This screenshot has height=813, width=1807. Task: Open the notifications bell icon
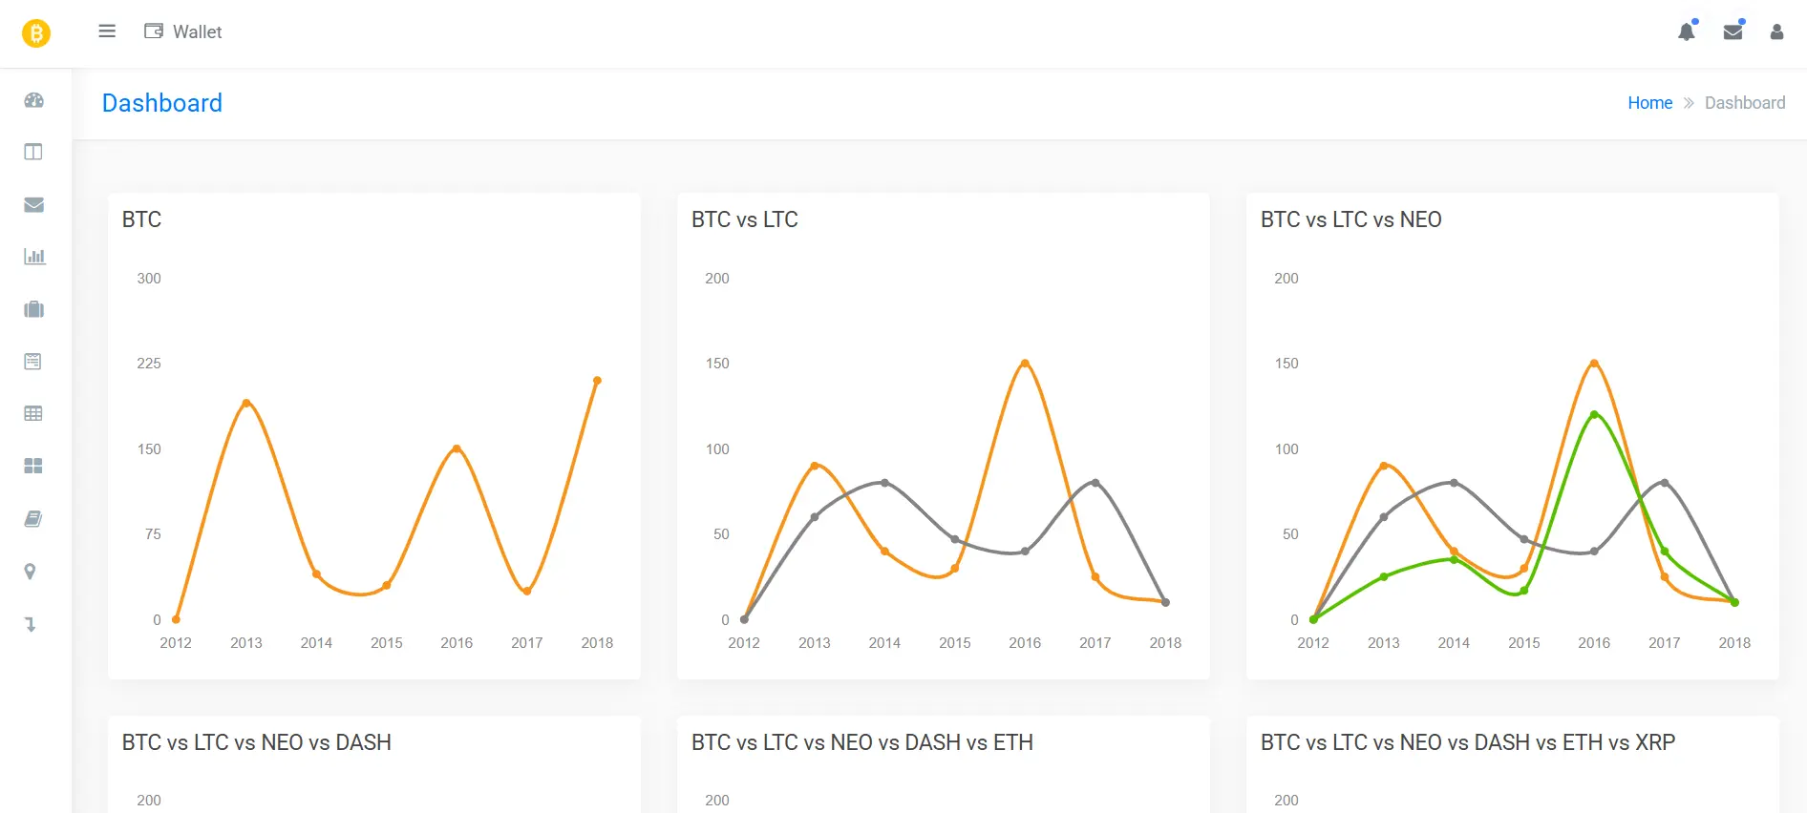pos(1687,31)
